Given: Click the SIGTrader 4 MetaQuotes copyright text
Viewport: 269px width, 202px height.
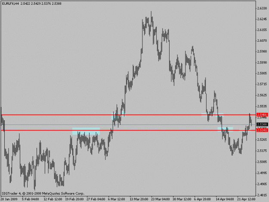Looking at the screenshot, I should [43, 193].
